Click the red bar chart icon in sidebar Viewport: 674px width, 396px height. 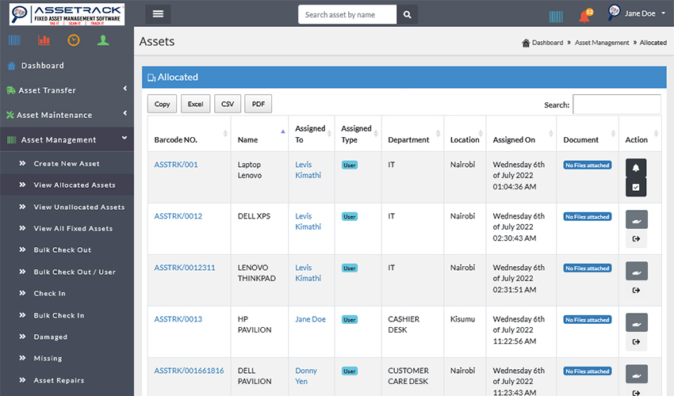(x=44, y=40)
